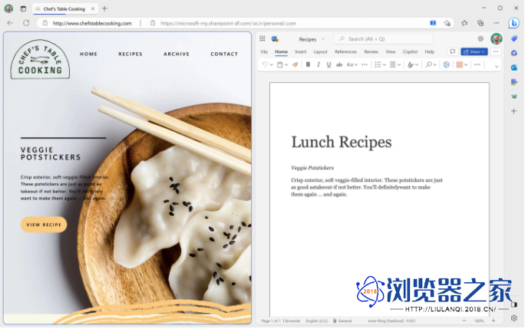Image resolution: width=525 pixels, height=329 pixels.
Task: Switch to the View ribbon tab
Action: pyautogui.click(x=391, y=52)
